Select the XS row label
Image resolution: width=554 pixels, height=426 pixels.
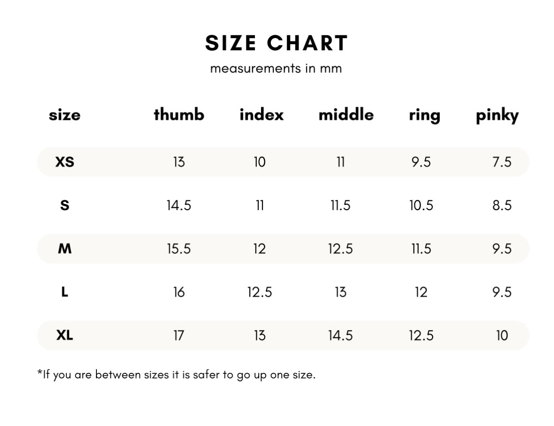pyautogui.click(x=65, y=162)
